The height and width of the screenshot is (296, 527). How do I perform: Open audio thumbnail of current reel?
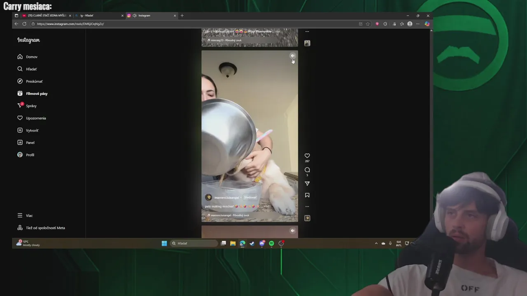coord(307,218)
